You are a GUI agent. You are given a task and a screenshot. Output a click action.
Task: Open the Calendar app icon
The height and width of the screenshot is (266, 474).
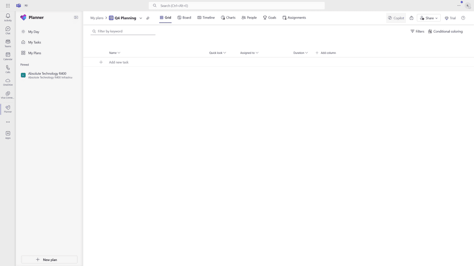click(x=8, y=56)
